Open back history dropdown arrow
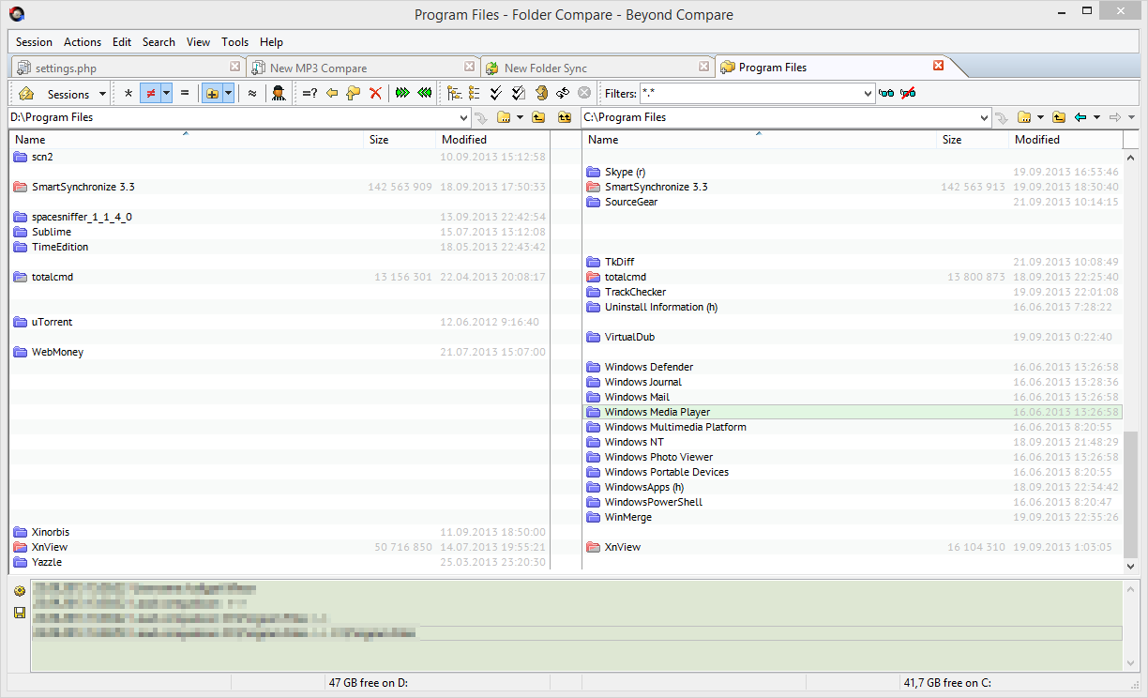 click(1096, 117)
